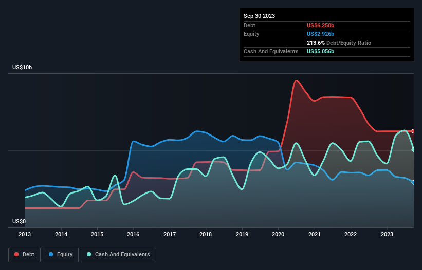
Task: Select the 2022 x-axis label
Action: pos(351,234)
